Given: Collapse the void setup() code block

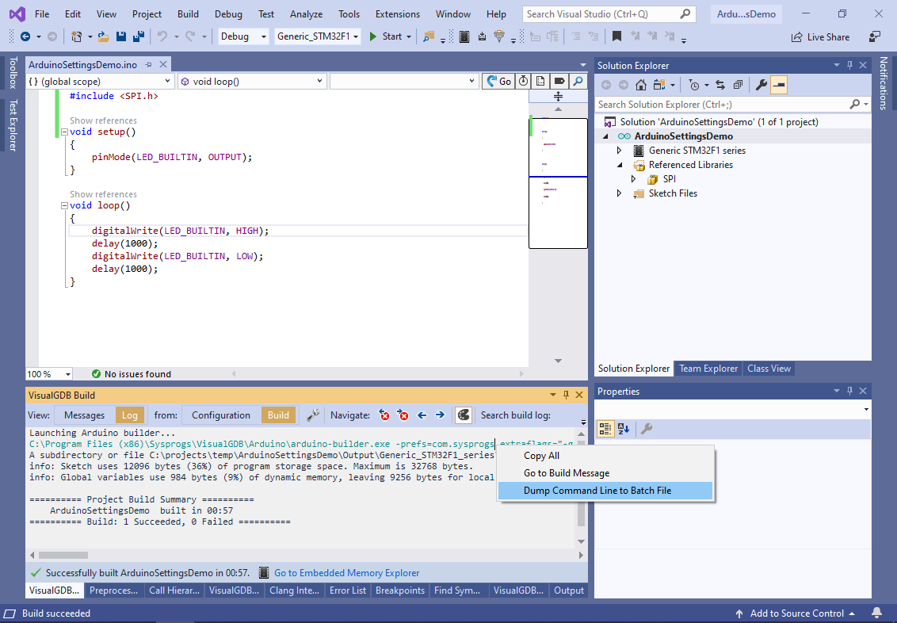Looking at the screenshot, I should [65, 132].
